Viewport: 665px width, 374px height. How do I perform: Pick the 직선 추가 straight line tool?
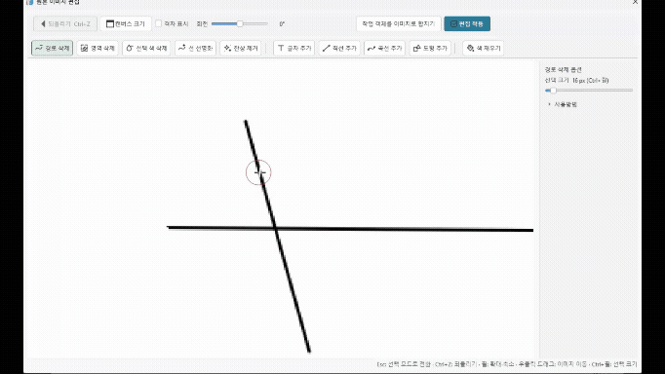[339, 49]
